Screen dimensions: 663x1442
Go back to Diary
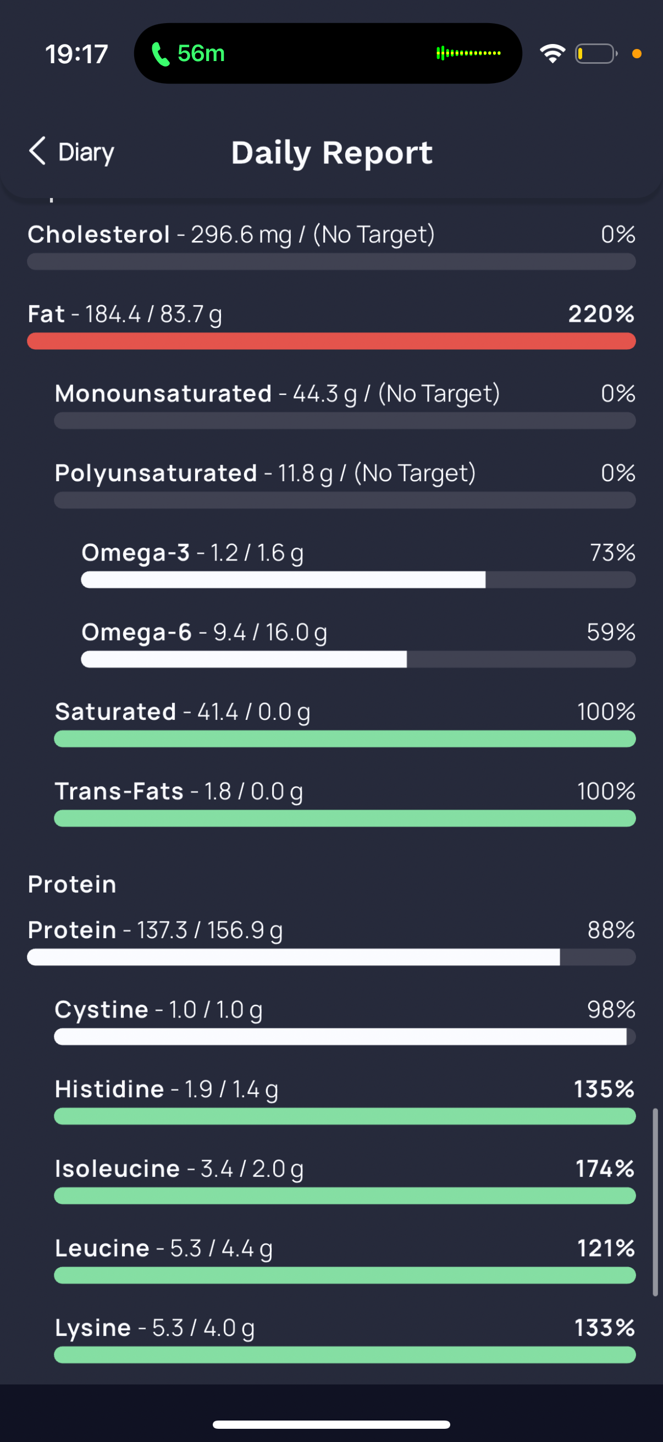pyautogui.click(x=71, y=152)
